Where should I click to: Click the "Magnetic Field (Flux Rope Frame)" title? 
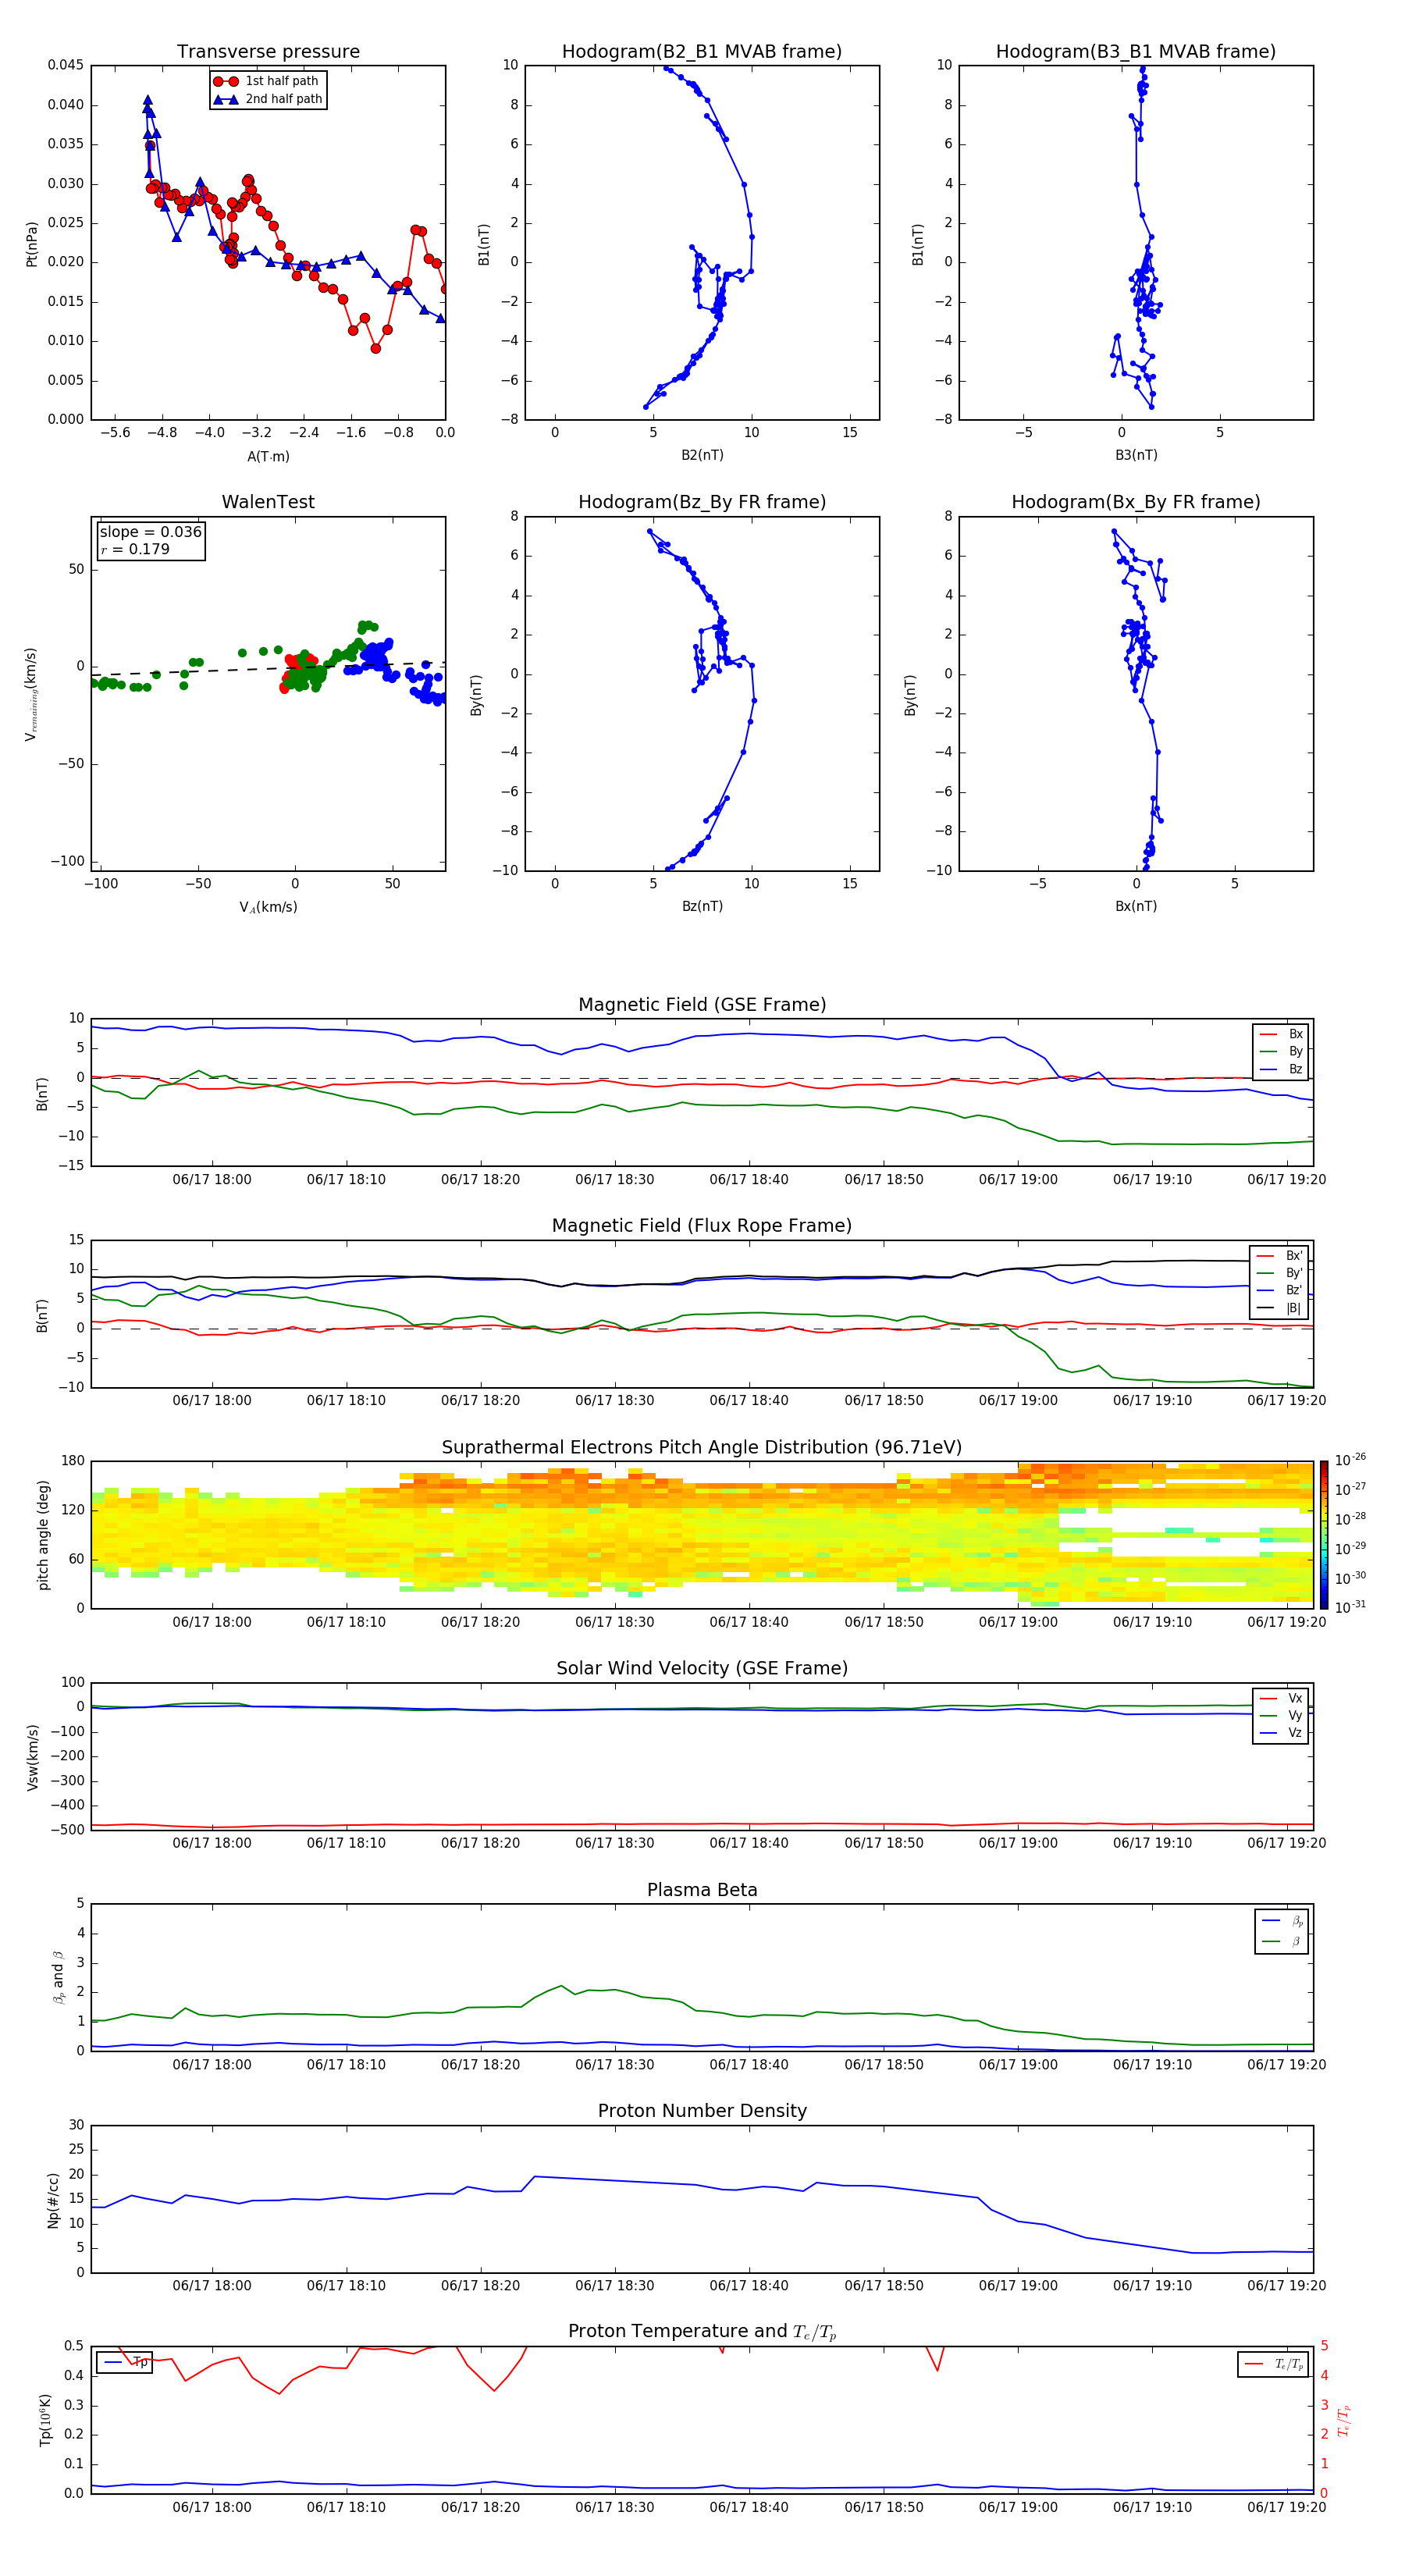point(702,1226)
